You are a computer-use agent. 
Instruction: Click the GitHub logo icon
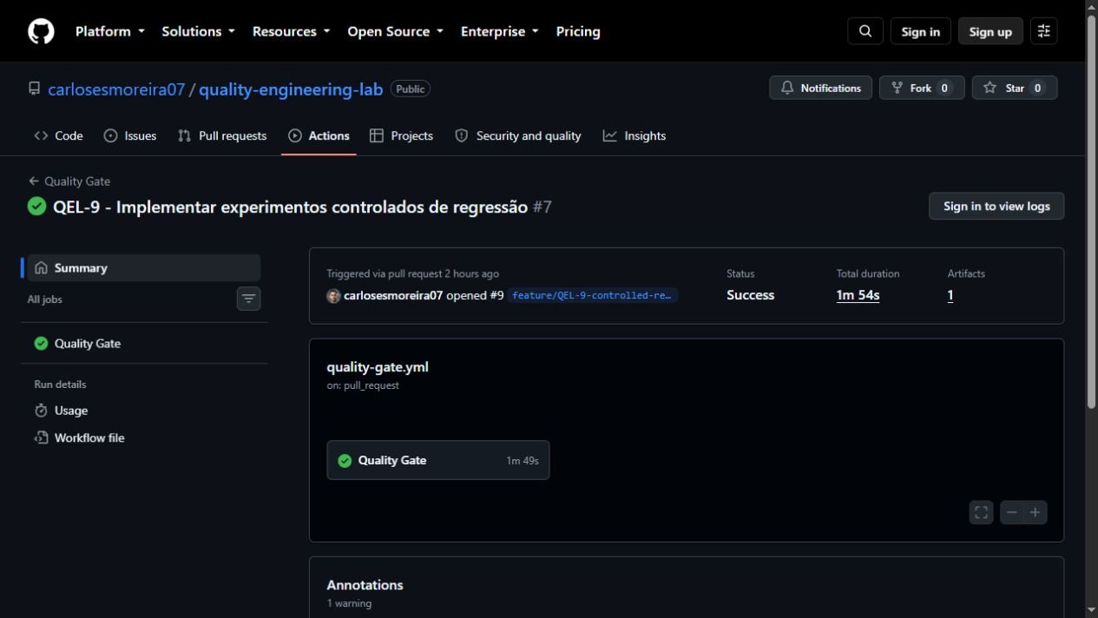pyautogui.click(x=41, y=31)
